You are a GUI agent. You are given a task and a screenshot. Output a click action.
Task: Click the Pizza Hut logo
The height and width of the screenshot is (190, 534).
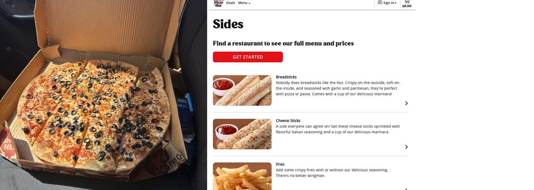pos(218,3)
